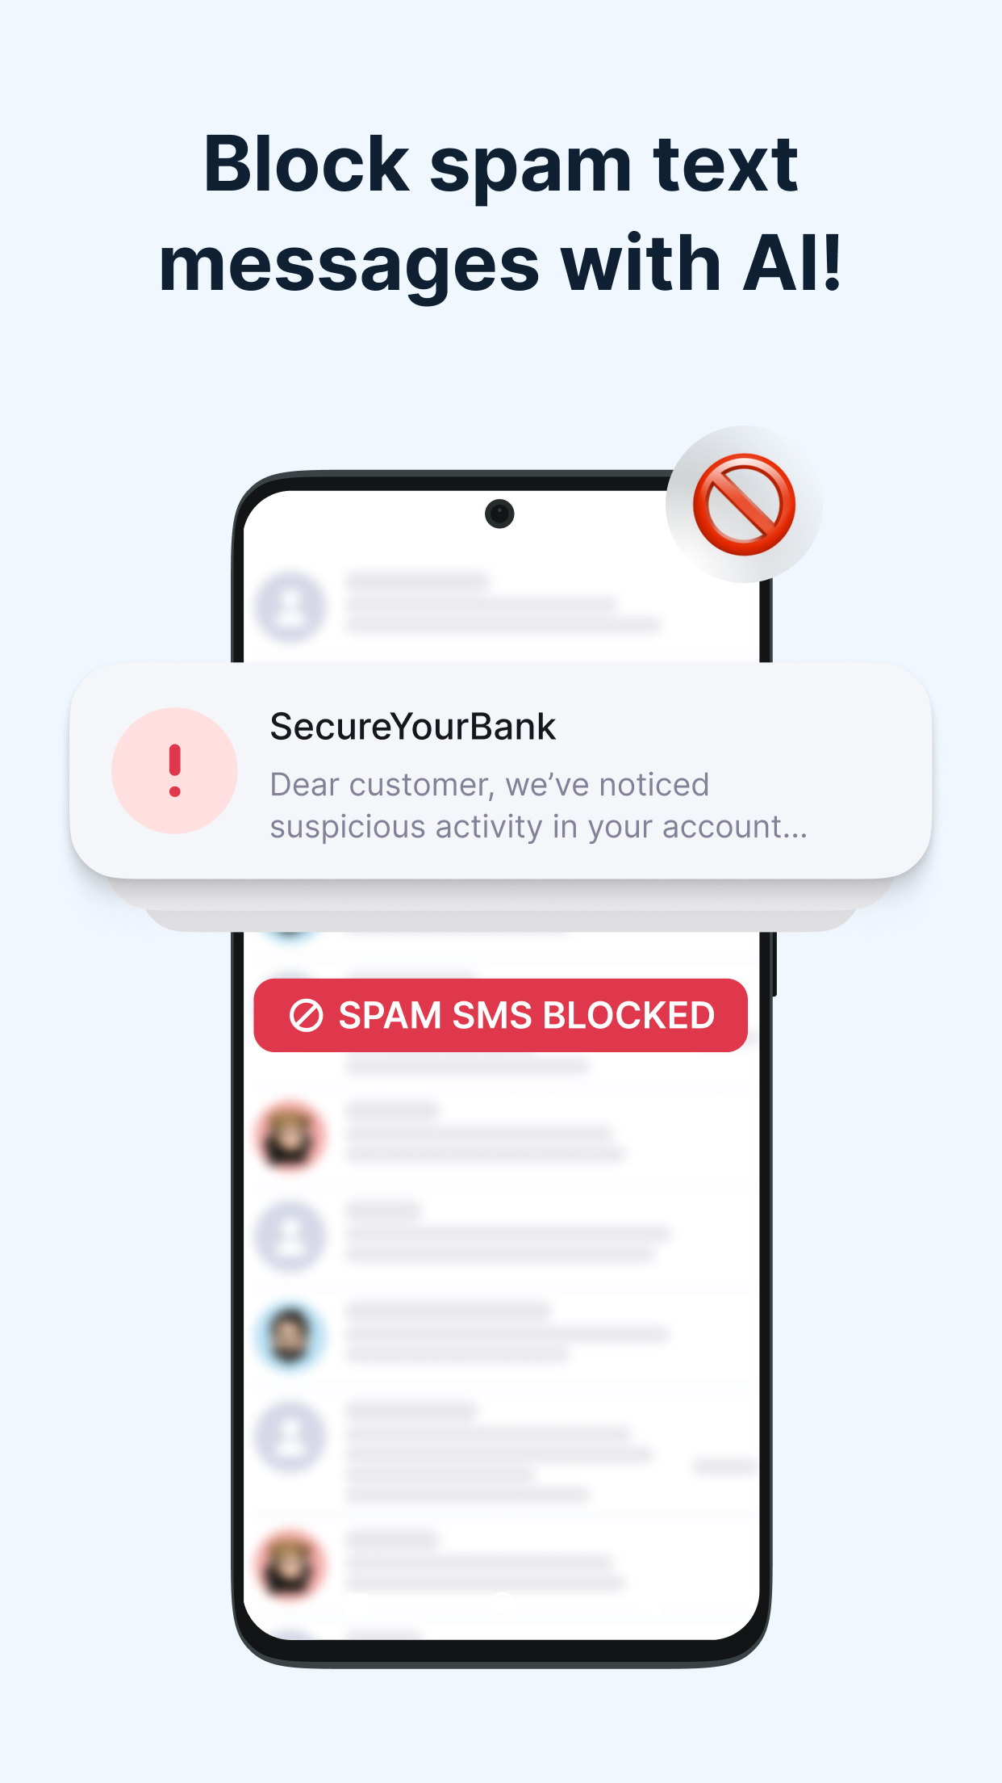Select the first blurred contact avatar
Viewport: 1002px width, 1783px height.
290,606
